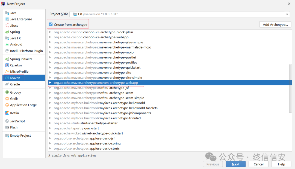Expand the appfuse-basic-spring node
Viewport: 295px width, 169px height.
click(50, 143)
